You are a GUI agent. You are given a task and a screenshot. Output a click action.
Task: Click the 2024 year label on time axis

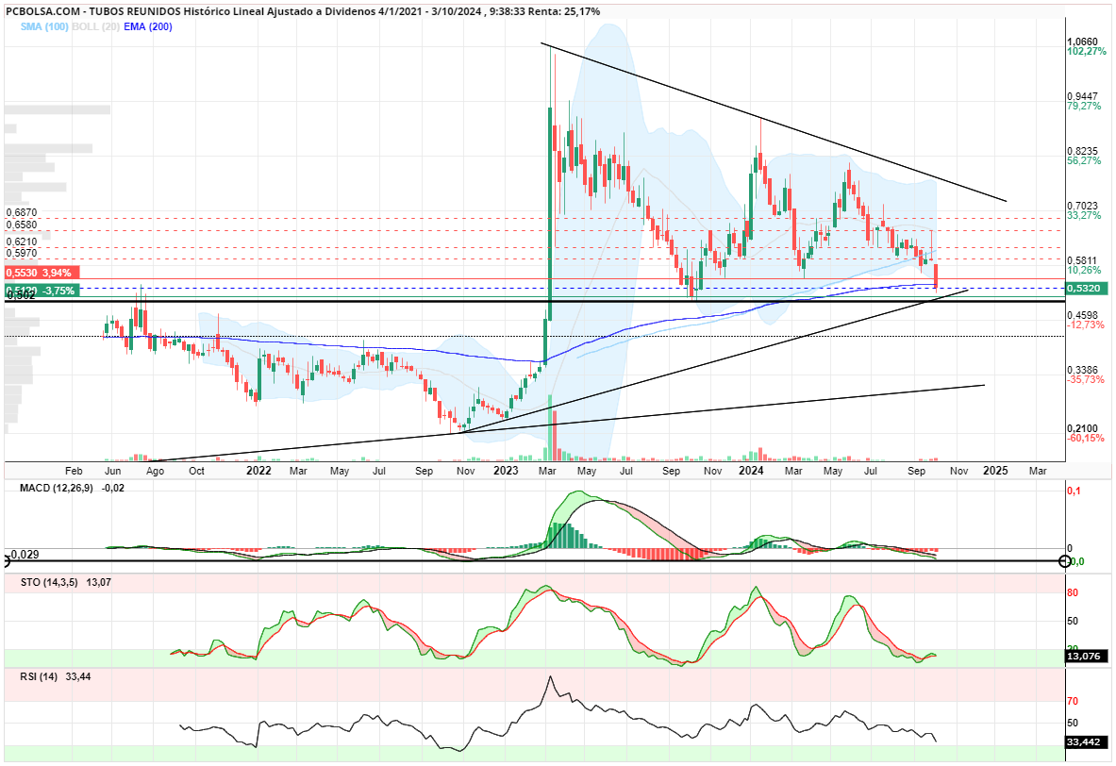click(x=752, y=471)
